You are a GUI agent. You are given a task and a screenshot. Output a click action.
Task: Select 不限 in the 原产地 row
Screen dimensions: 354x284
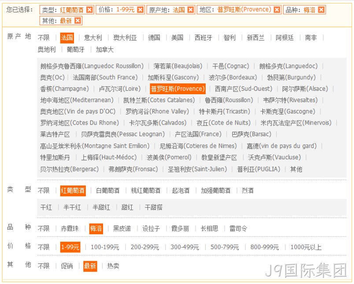tap(44, 38)
